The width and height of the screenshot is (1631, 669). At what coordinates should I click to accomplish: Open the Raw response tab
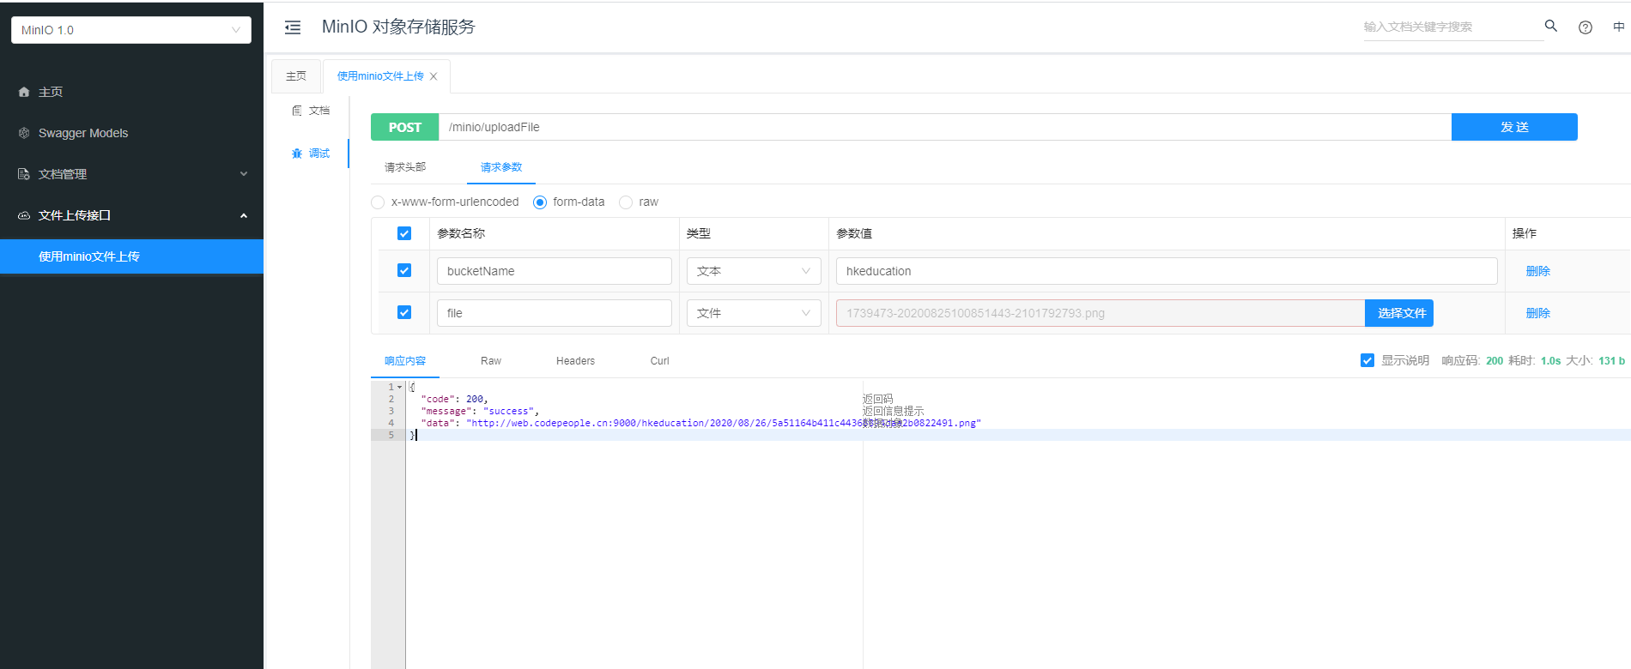(491, 361)
